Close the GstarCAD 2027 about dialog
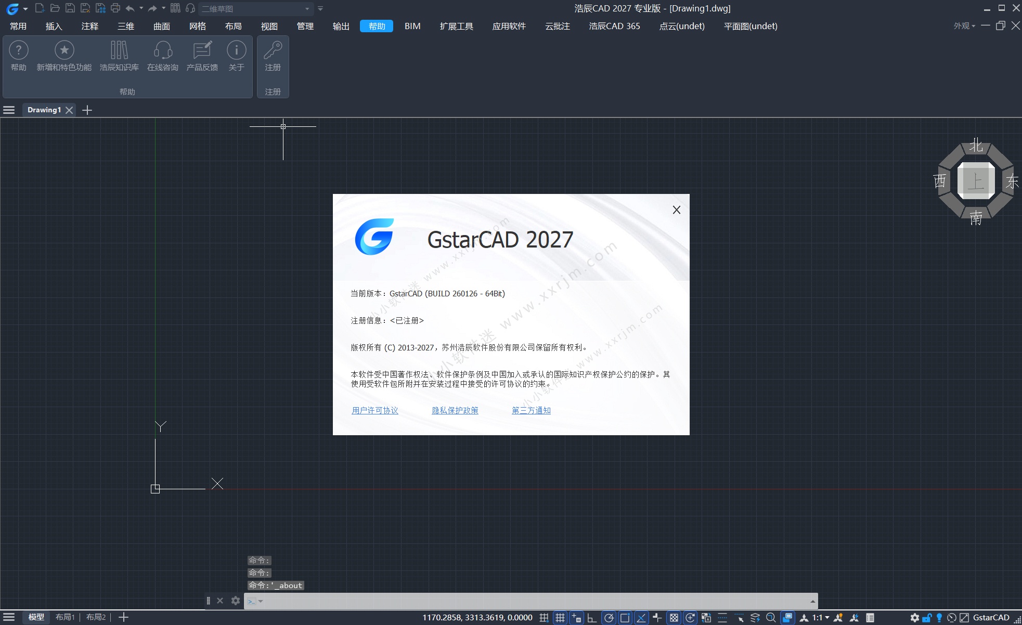 pos(676,210)
